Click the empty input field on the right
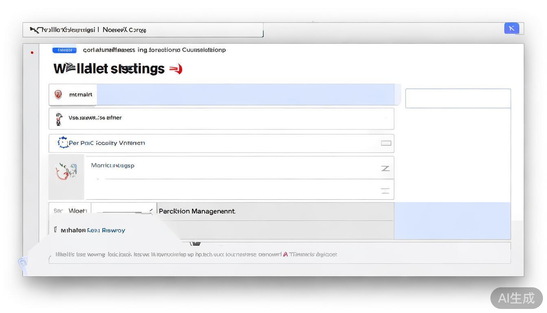Image resolution: width=547 pixels, height=313 pixels. click(458, 98)
